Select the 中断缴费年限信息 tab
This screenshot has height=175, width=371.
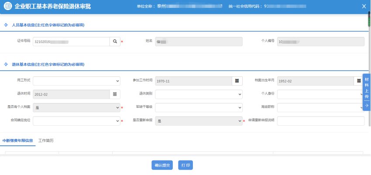[x=17, y=141]
